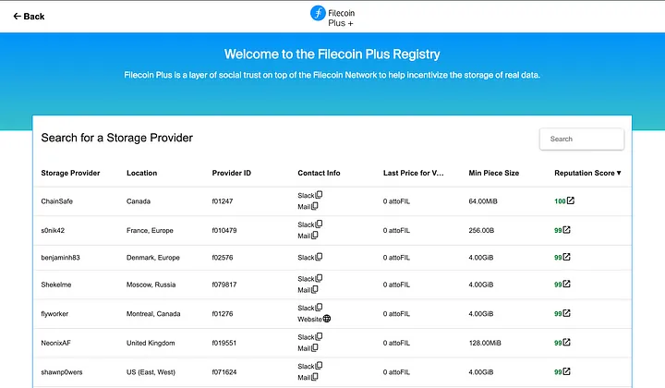Screen dimensions: 665x388
Task: Copy Shekelme Slack contact
Action: point(319,278)
